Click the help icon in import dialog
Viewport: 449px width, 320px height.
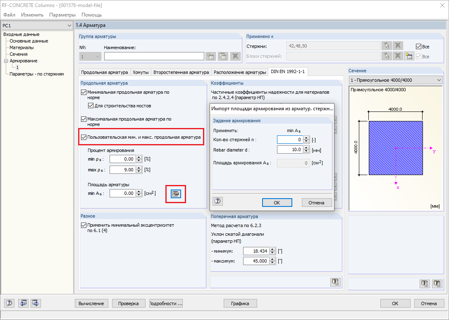pos(217,201)
